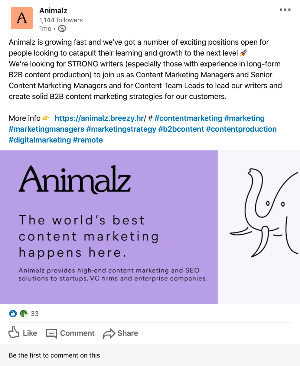Viewport: 300px width, 366px height.
Task: Click the #contentproduction hashtag
Action: point(241,129)
